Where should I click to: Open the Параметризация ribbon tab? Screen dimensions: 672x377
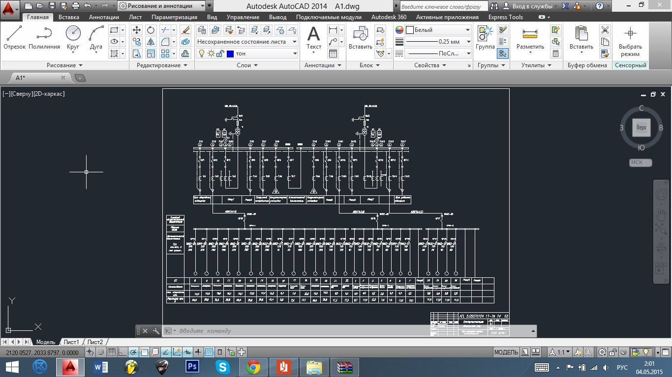[x=174, y=17]
